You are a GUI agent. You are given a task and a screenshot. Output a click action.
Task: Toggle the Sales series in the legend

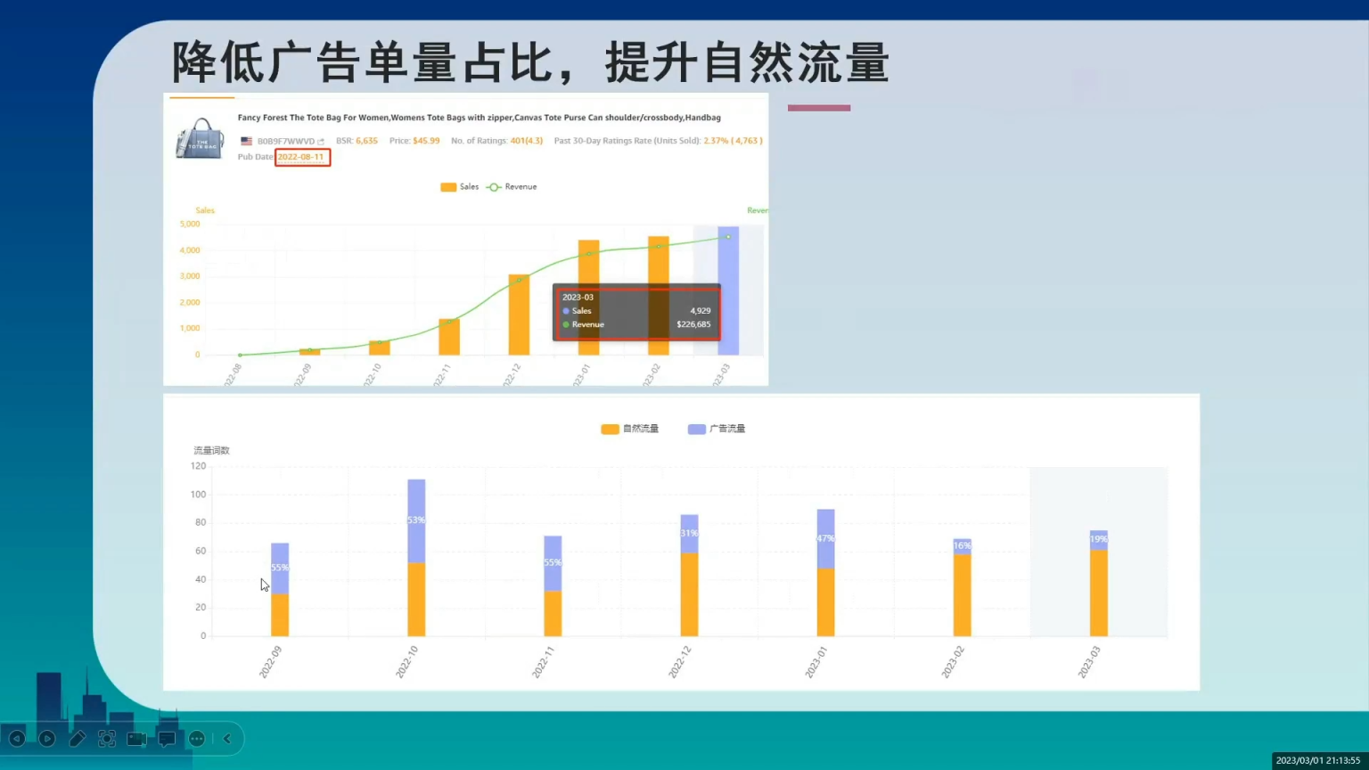(461, 186)
